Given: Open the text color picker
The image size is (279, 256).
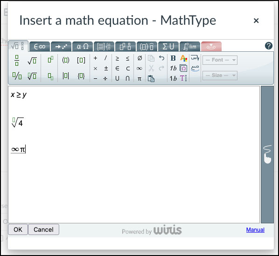Looking at the screenshot, I should pyautogui.click(x=183, y=58).
